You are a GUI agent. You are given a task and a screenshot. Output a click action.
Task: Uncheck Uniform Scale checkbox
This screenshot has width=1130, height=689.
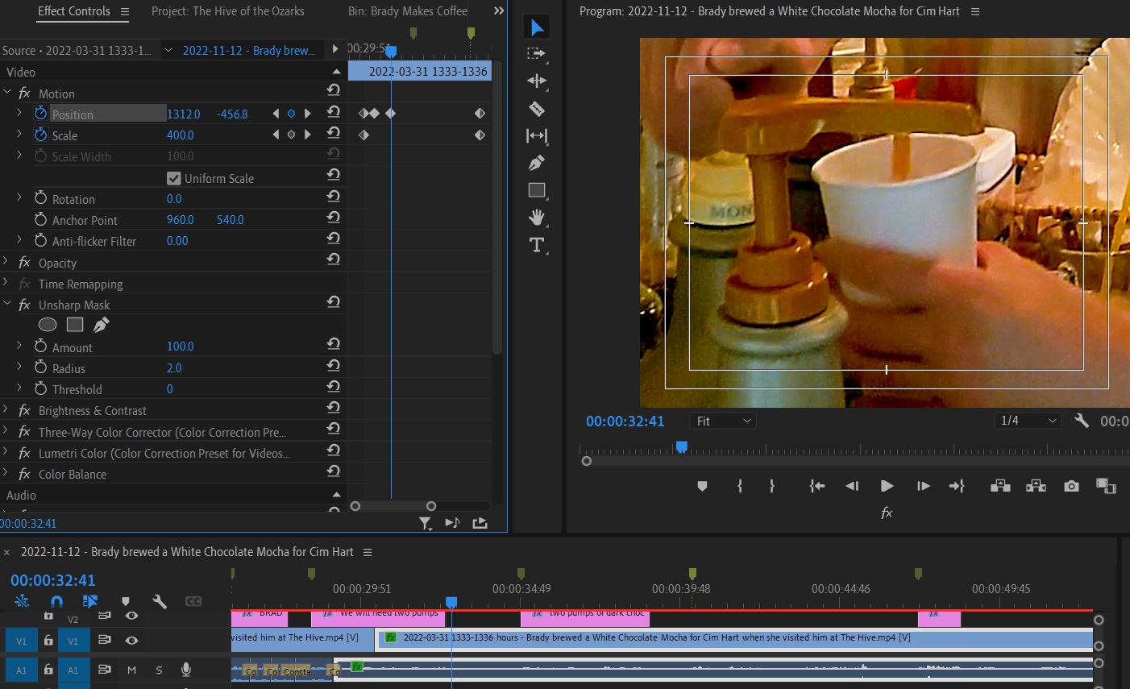[x=173, y=178]
